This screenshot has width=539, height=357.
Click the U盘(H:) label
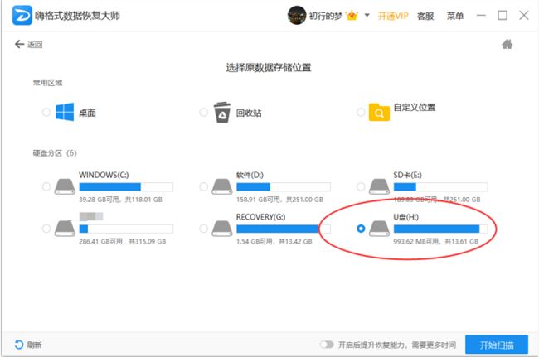[x=406, y=217]
